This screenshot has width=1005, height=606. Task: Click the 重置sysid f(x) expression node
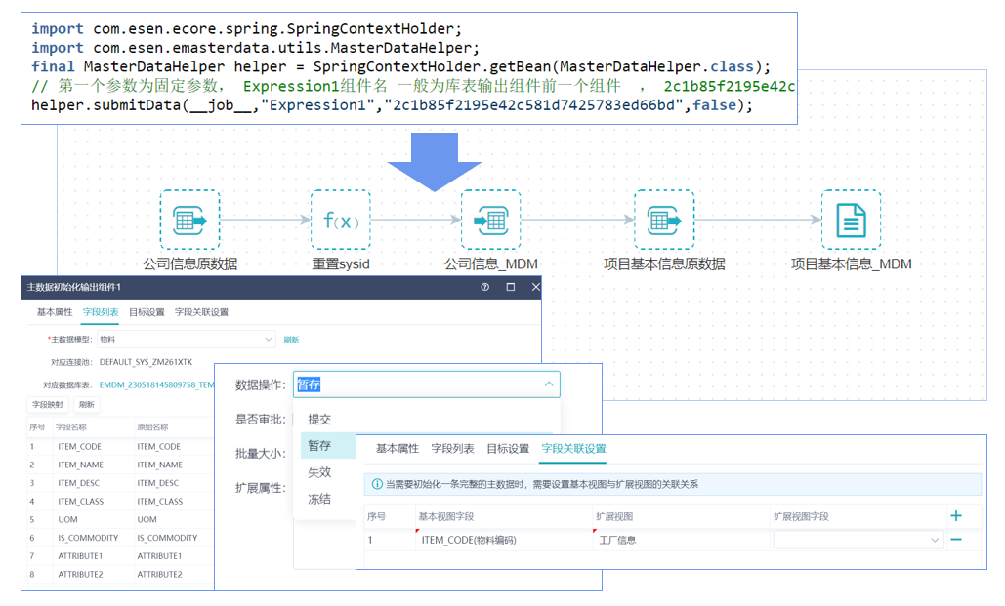coord(341,221)
